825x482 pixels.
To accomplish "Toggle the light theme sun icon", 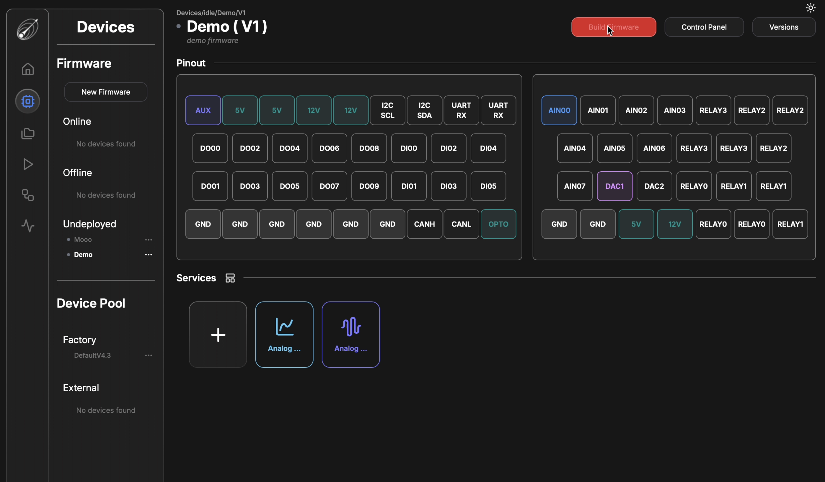I will [x=810, y=8].
